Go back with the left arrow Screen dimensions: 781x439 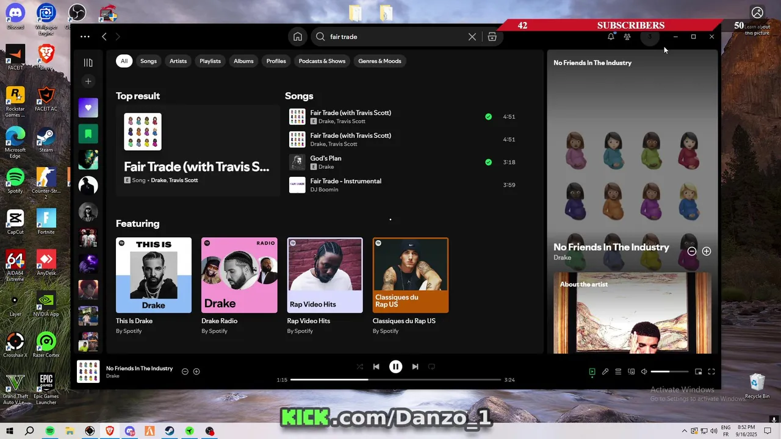[104, 37]
